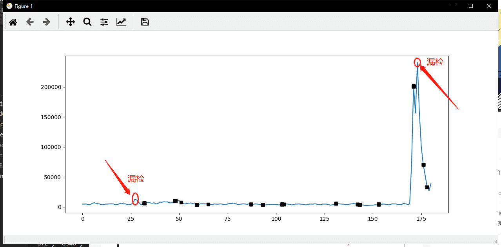Close the Figure 1 window

coord(489,6)
